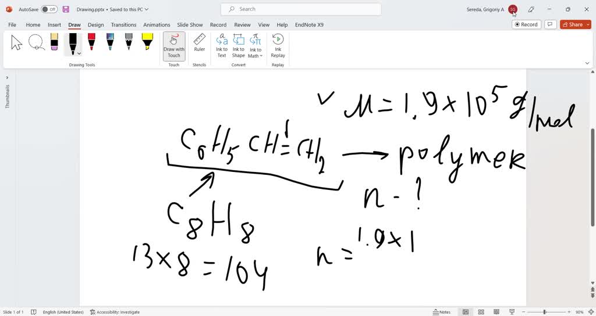Save the presentation with the disk icon

point(66,9)
